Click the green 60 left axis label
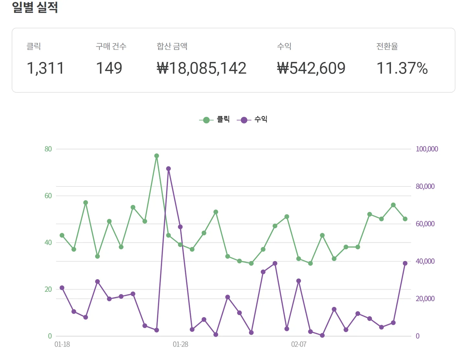This screenshot has width=463, height=356. 48,196
